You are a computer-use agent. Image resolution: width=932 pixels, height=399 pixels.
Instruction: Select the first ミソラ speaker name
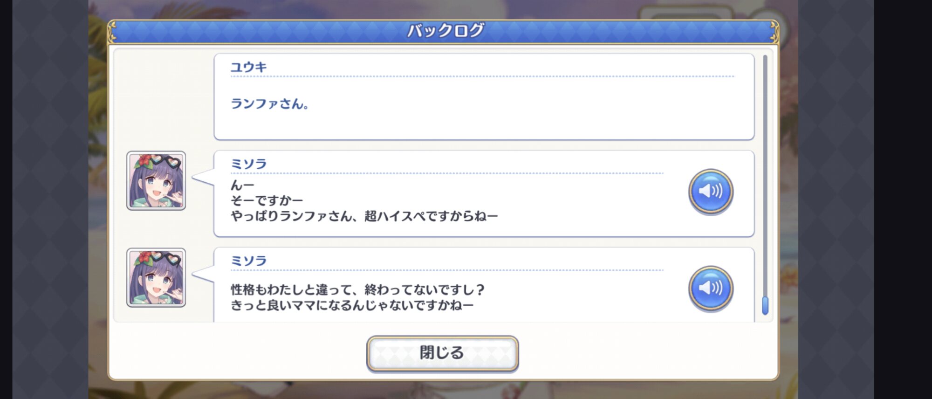[x=249, y=164]
